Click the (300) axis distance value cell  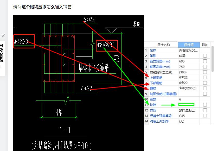click(189, 72)
